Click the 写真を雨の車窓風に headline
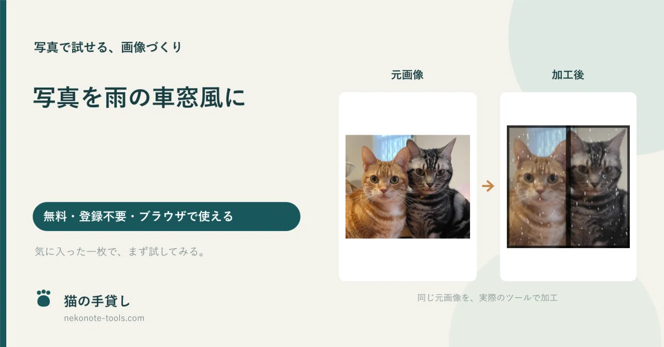Viewport: 664px width, 347px height. click(139, 97)
